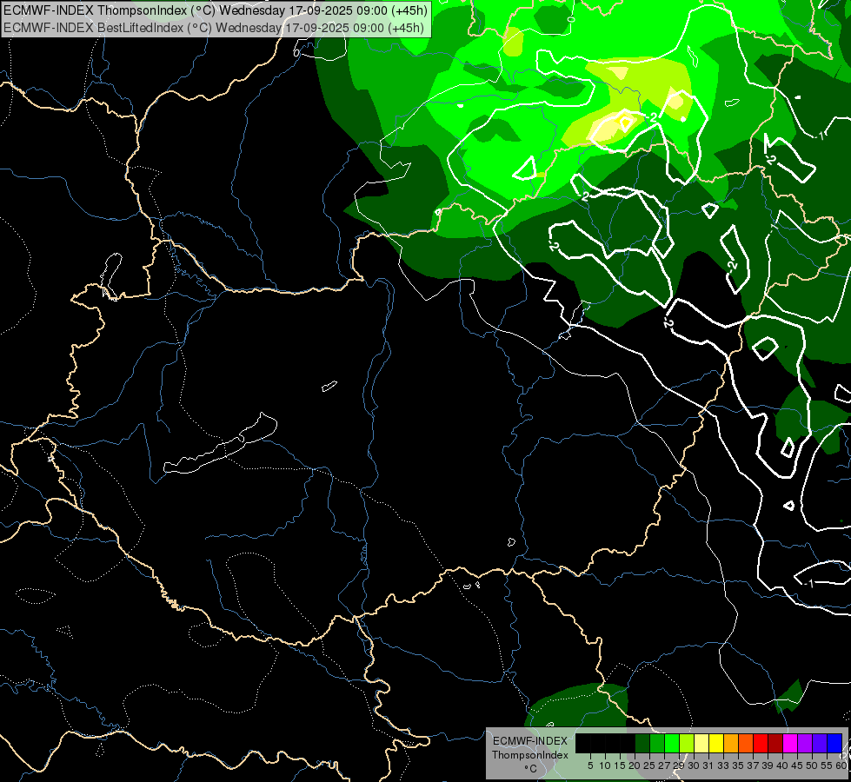851x782 pixels.
Task: Select the yellow-green 29–30 legend swatch
Action: 687,743
